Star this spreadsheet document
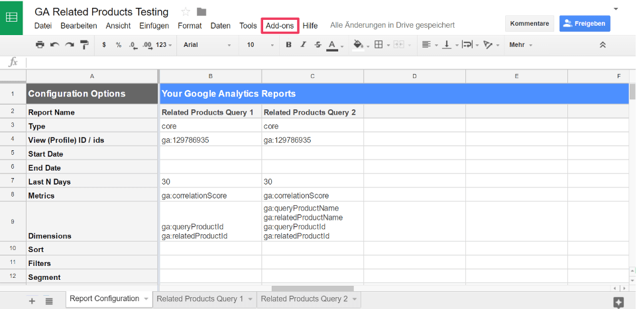Image resolution: width=637 pixels, height=309 pixels. [x=186, y=12]
